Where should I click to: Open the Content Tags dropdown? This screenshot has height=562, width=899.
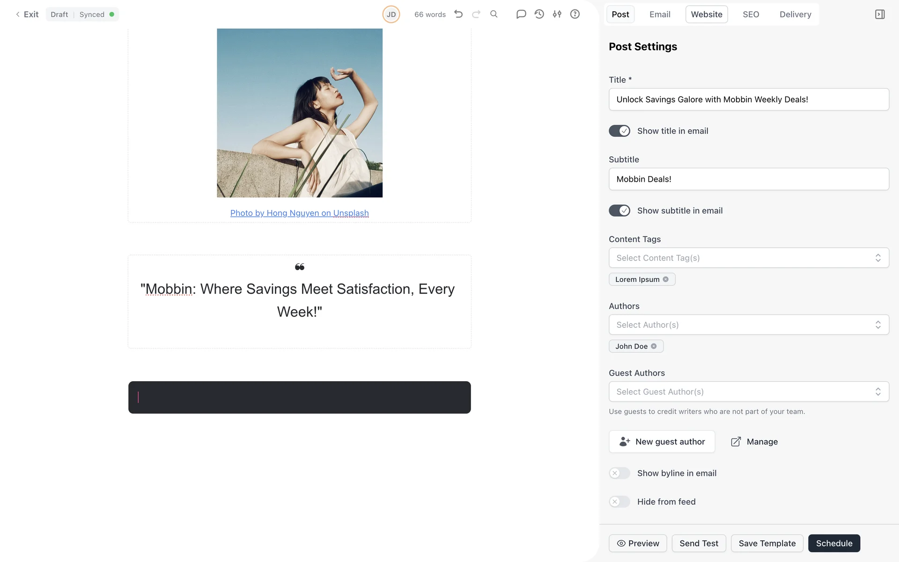(748, 258)
